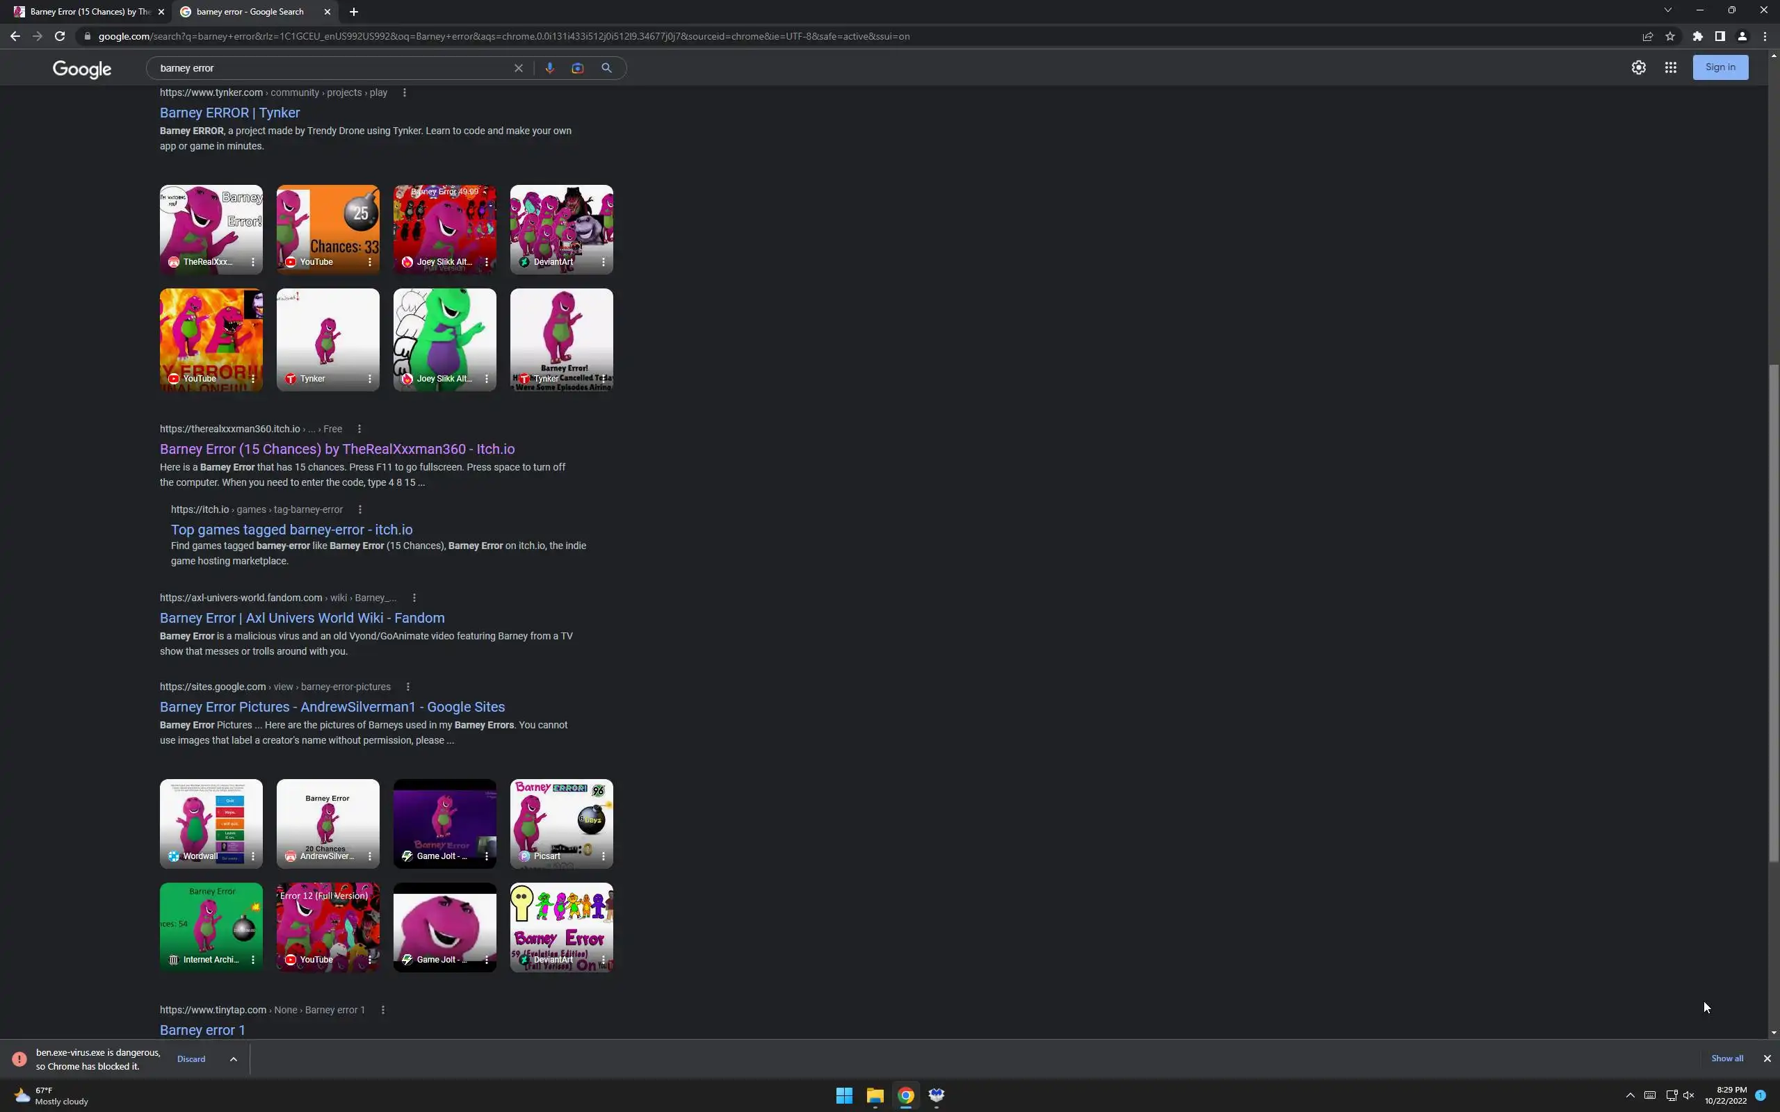Show hidden system tray icons

1630,1095
